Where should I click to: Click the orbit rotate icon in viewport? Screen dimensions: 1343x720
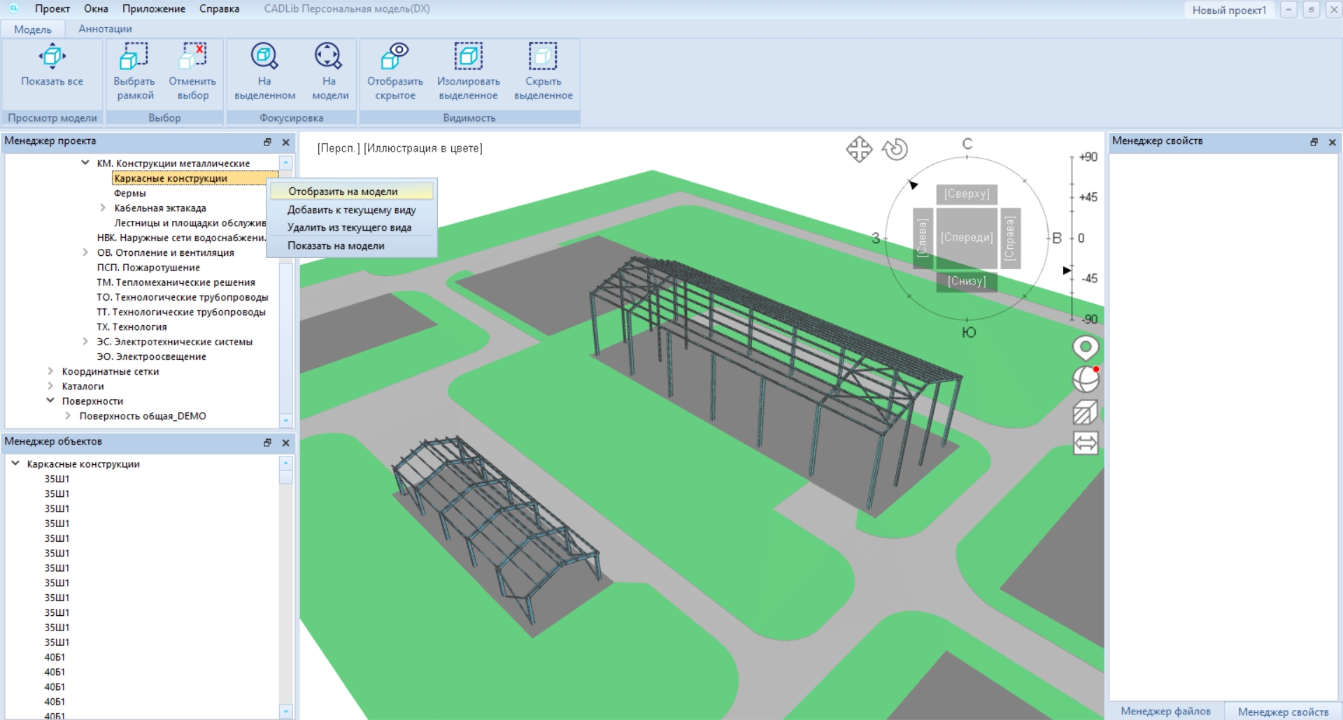(895, 149)
